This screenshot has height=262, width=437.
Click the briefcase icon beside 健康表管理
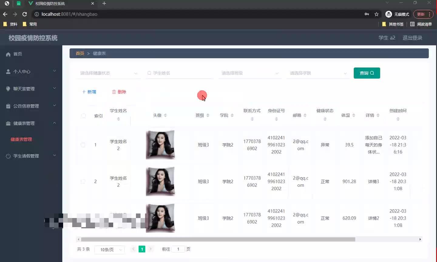(x=8, y=123)
